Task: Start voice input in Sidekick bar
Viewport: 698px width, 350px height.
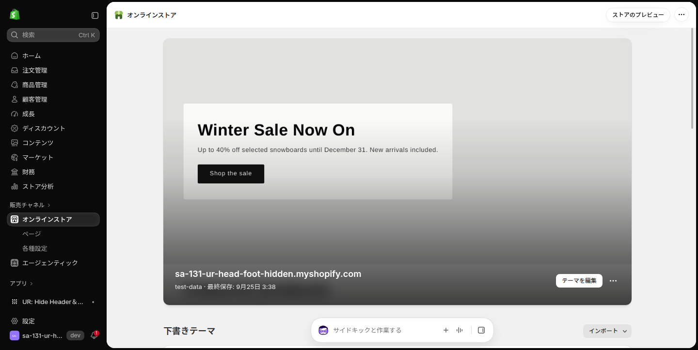Action: pyautogui.click(x=460, y=330)
